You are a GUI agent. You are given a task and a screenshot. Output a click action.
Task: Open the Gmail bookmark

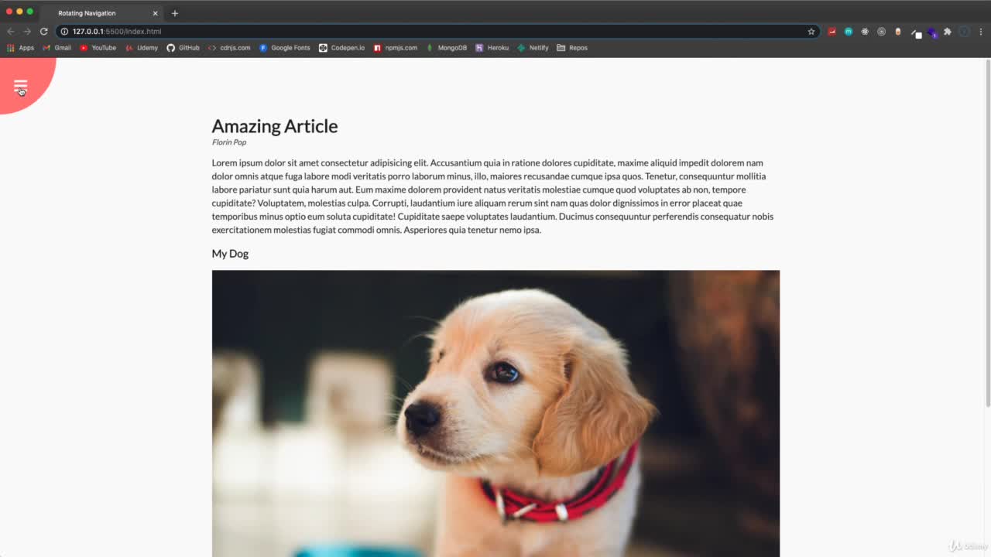coord(57,48)
